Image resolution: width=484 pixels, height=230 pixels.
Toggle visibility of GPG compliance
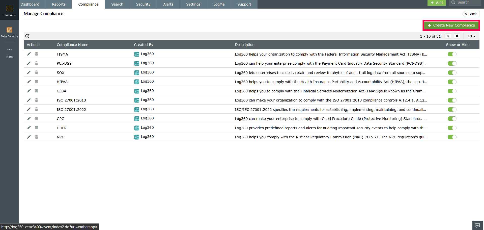click(452, 119)
